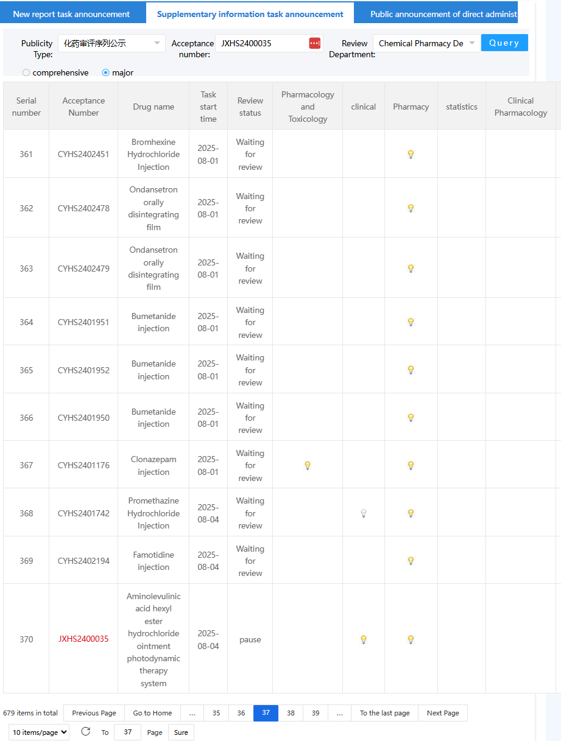Expand the Review Department dropdown
This screenshot has height=741, width=561.
[426, 43]
